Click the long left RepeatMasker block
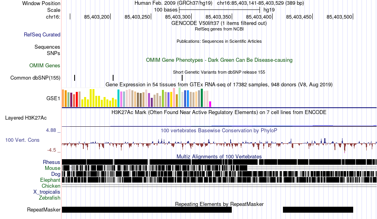 [x=147, y=209]
